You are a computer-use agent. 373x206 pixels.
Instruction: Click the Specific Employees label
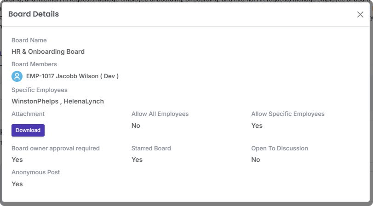[40, 90]
